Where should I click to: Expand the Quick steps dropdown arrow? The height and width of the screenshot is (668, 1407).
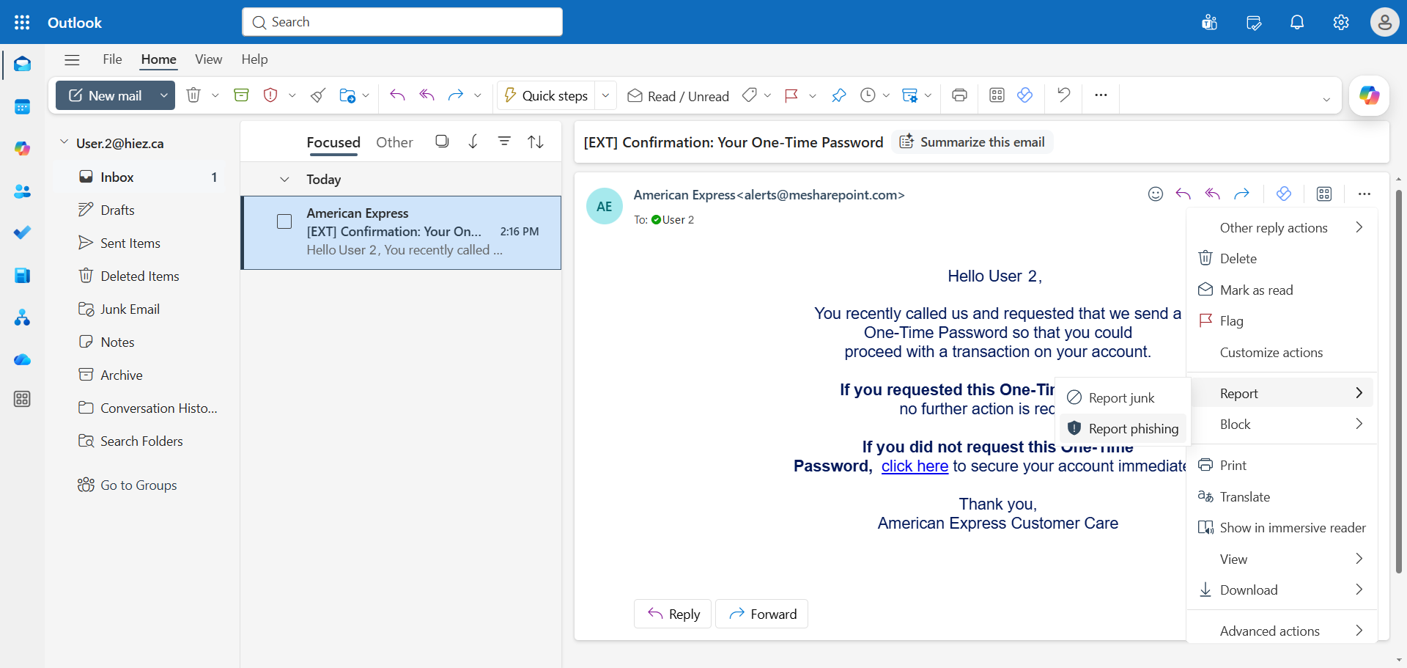click(606, 95)
